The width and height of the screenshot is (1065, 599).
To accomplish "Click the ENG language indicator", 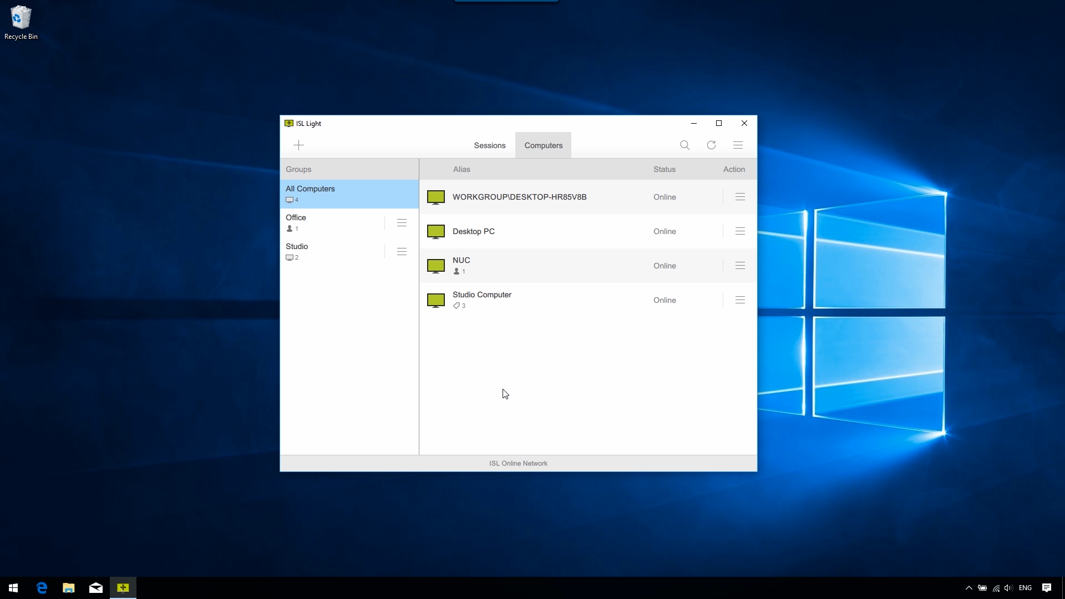I will tap(1025, 588).
